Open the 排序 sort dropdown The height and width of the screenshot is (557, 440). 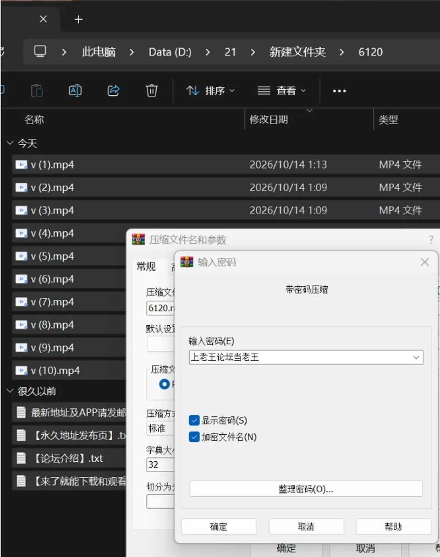211,91
